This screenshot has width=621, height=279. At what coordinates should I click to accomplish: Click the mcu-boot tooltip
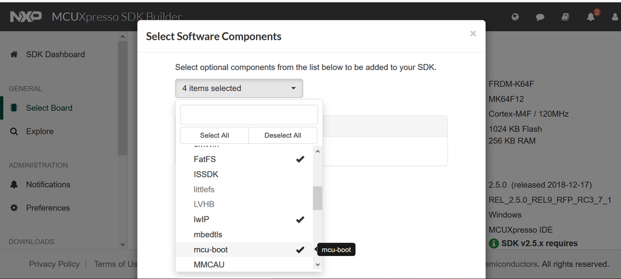[x=336, y=249]
